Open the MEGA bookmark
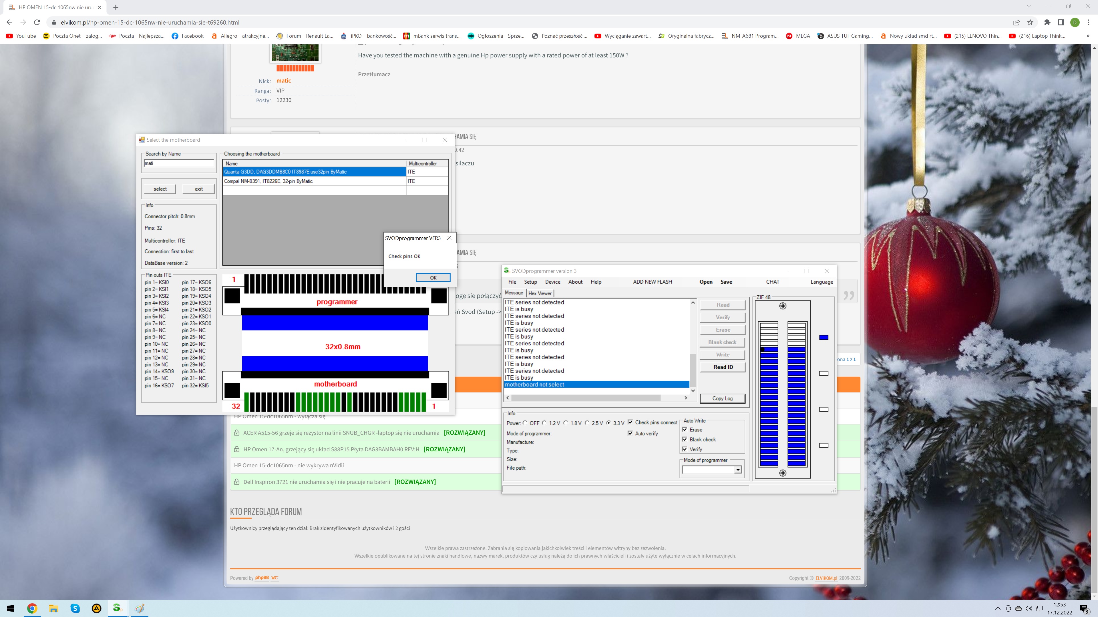Image resolution: width=1098 pixels, height=617 pixels. pyautogui.click(x=798, y=36)
